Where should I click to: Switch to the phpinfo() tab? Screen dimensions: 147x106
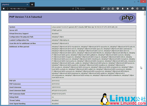pyautogui.click(x=15, y=5)
